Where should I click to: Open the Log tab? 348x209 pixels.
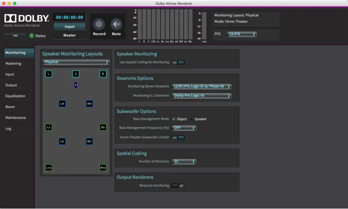[x=19, y=129]
